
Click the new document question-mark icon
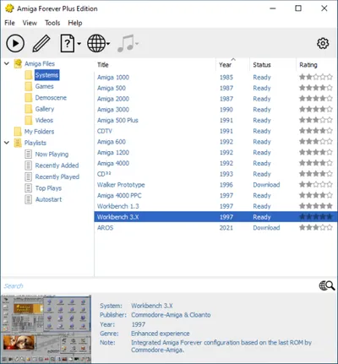pyautogui.click(x=68, y=43)
